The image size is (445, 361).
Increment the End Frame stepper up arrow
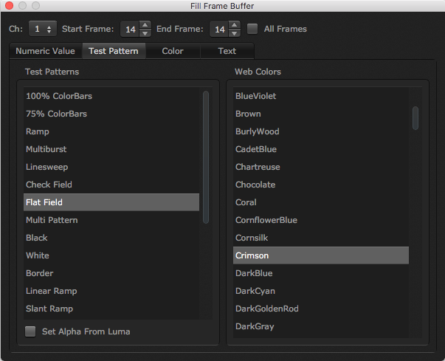pos(235,24)
